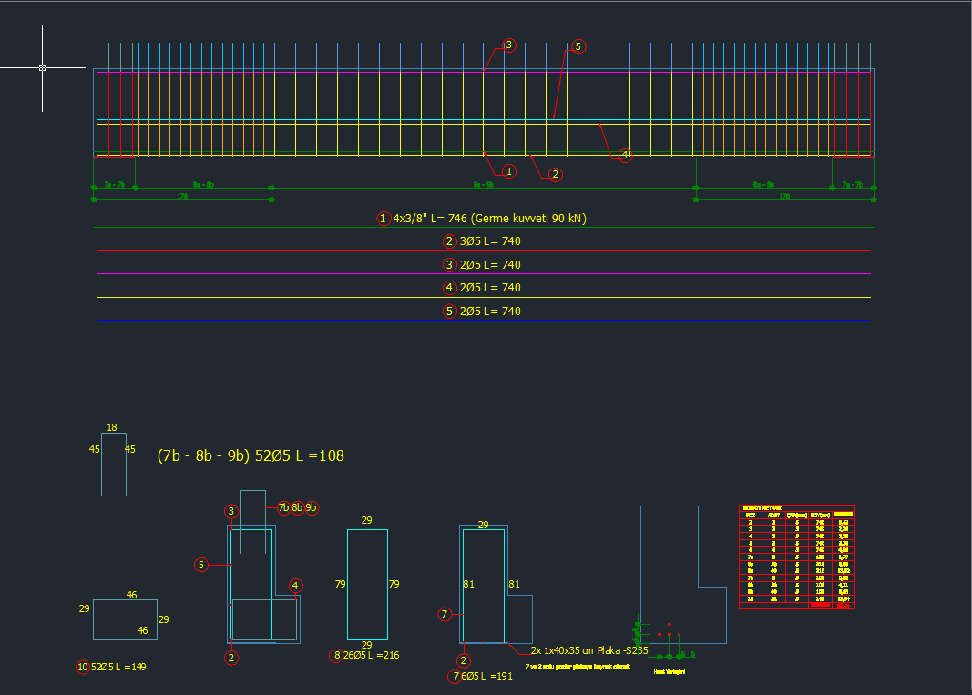This screenshot has height=695, width=972.
Task: Click circled 5 callout above the beam elevation
Action: [x=578, y=46]
